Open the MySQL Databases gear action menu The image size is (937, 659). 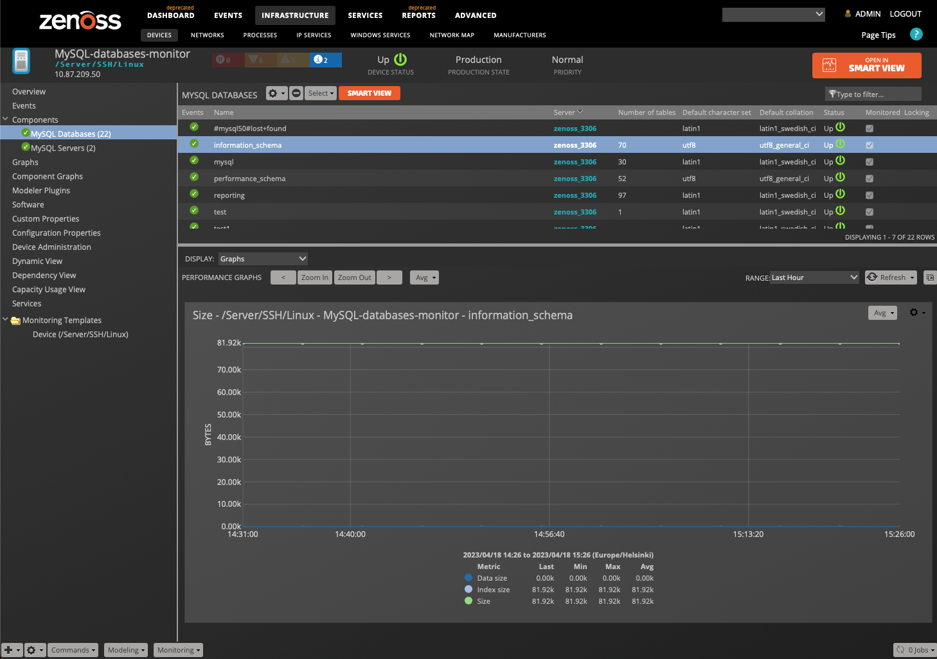click(x=276, y=93)
